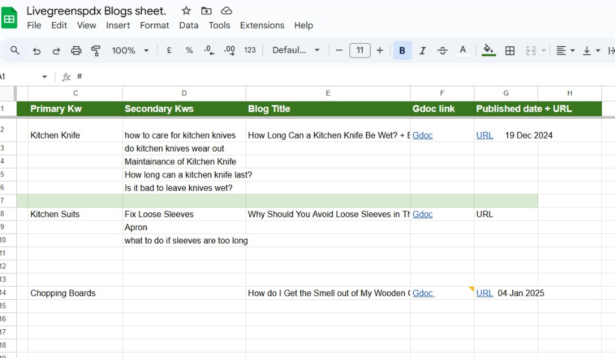Select column E header
Viewport: 615px width, 358px height.
point(328,93)
